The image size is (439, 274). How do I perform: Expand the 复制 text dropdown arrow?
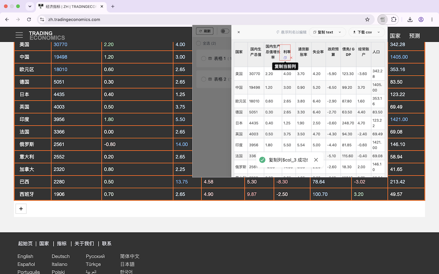click(340, 32)
